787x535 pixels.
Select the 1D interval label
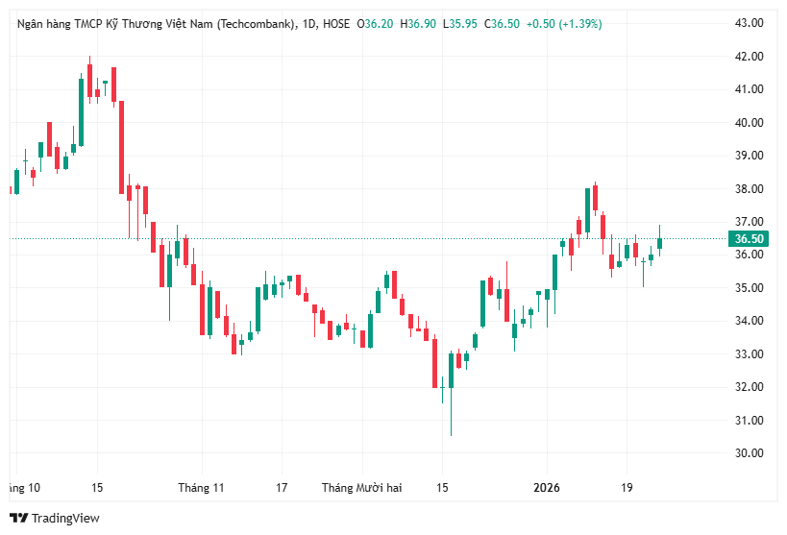click(309, 24)
